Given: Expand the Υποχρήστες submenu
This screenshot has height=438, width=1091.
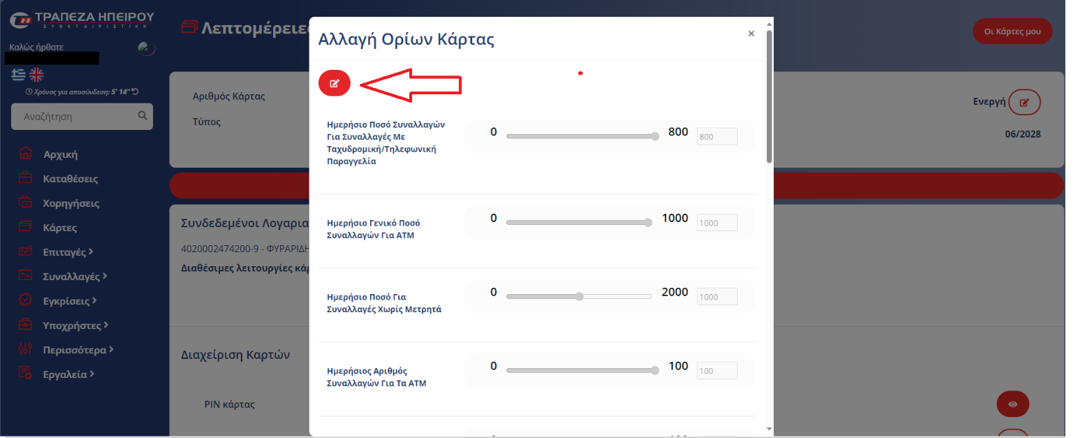Looking at the screenshot, I should tap(76, 325).
